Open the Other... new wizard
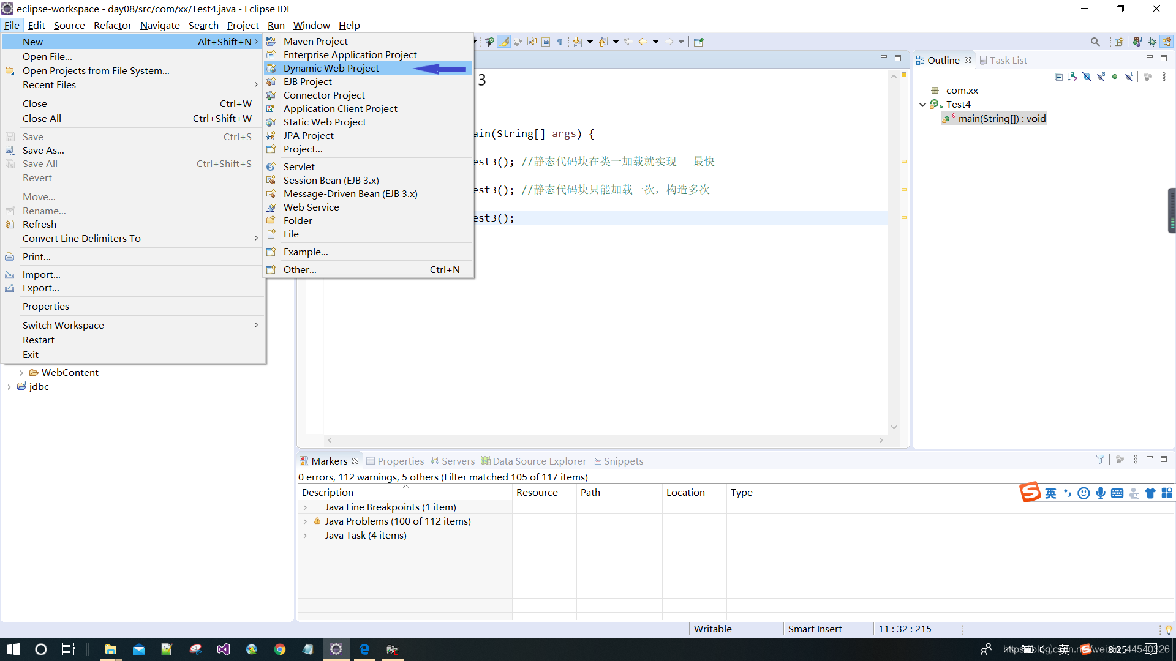Screen dimensions: 1176x661 pos(300,269)
